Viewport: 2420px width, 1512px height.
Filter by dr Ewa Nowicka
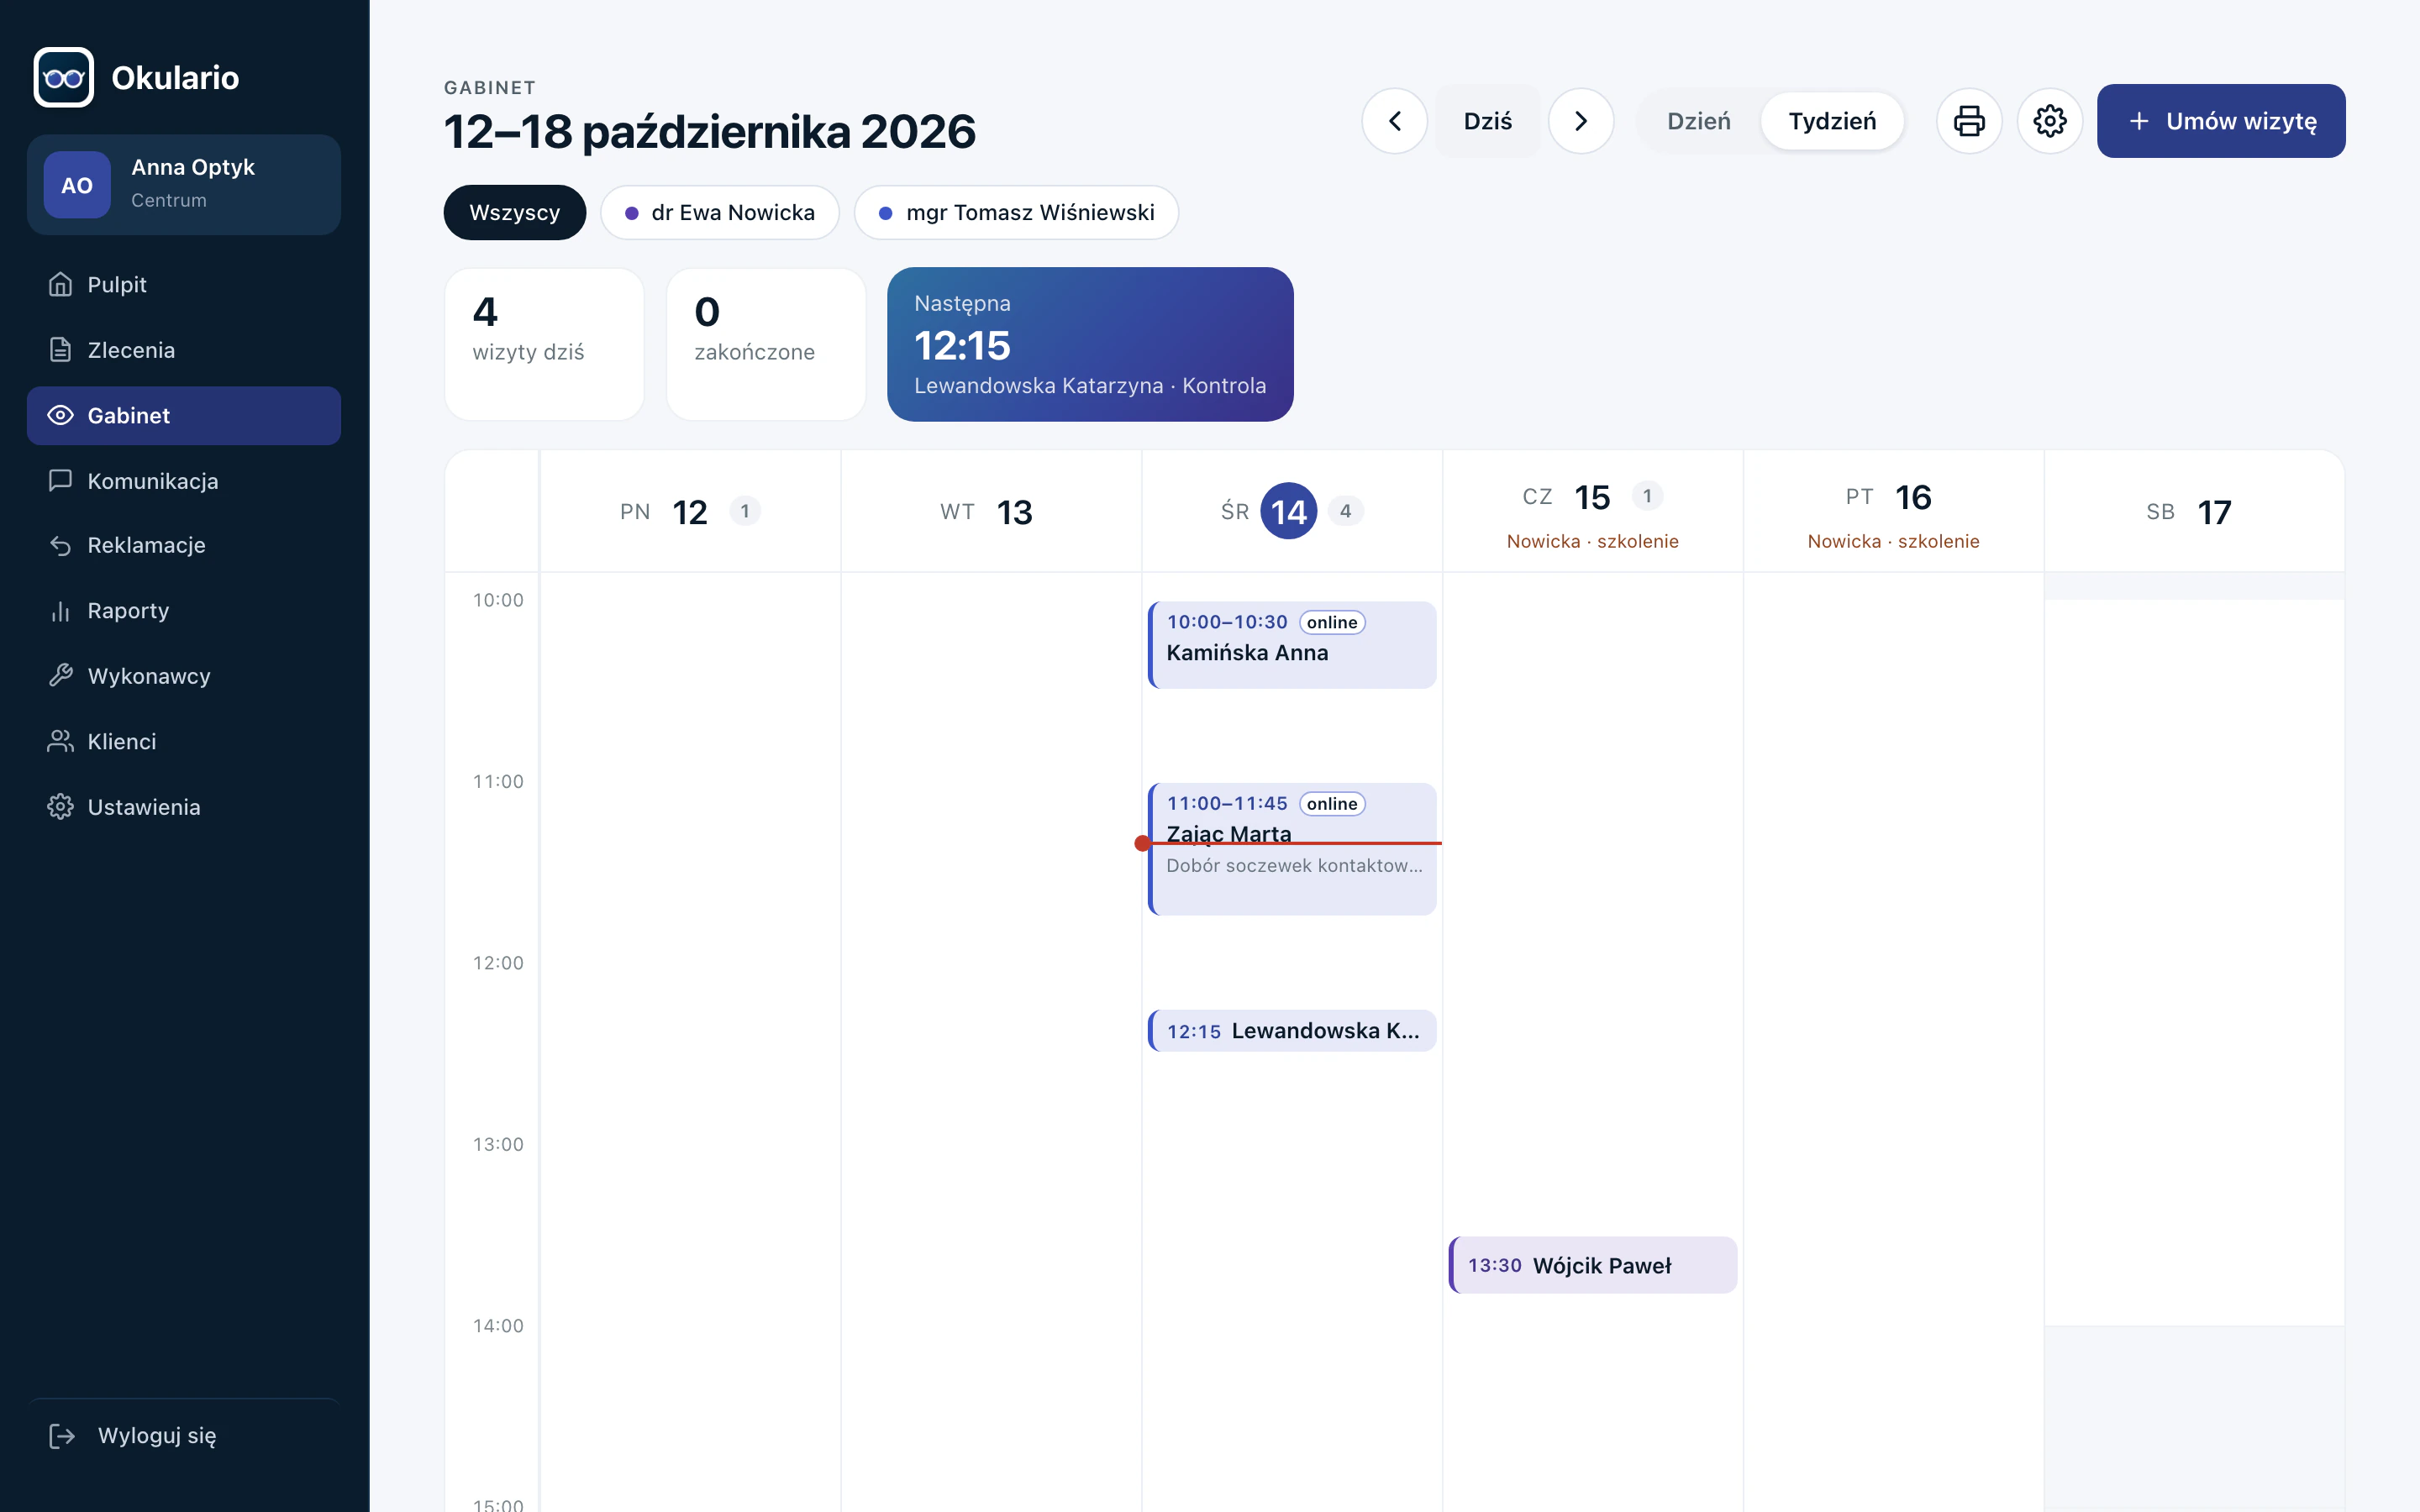pyautogui.click(x=719, y=212)
